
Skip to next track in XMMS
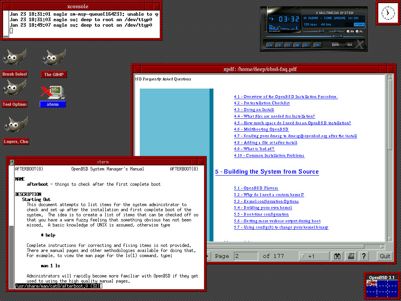coord(306,45)
